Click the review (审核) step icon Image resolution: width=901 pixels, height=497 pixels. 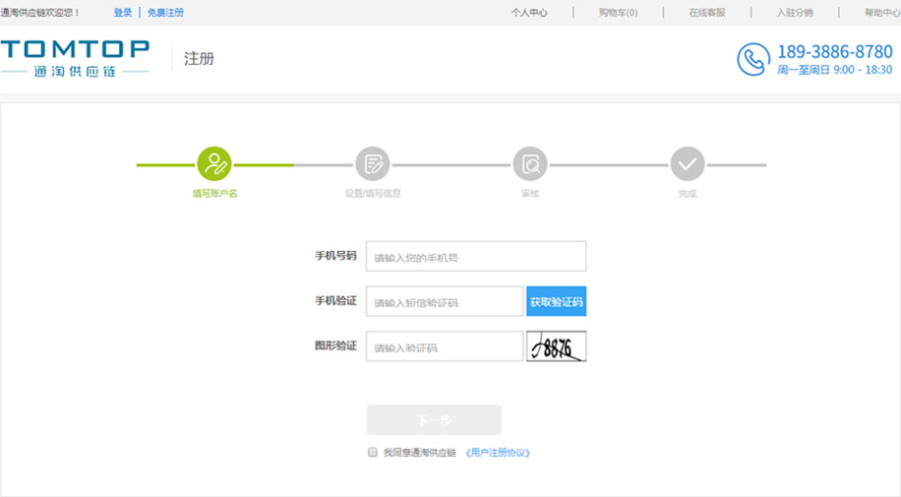click(530, 163)
